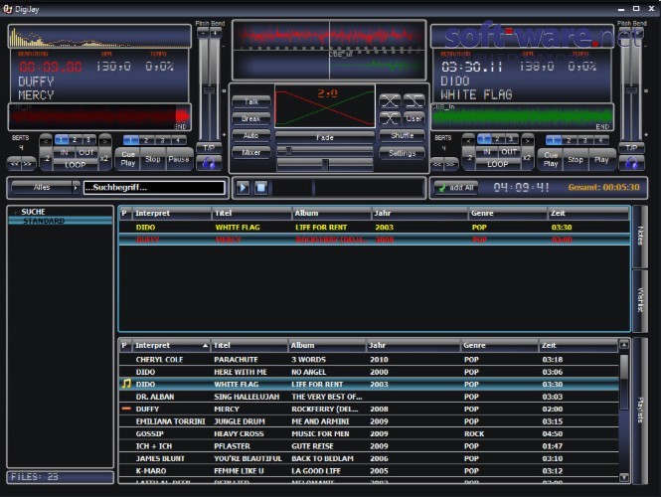661x497 pixels.
Task: Toggle the right deck T/P button
Action: [x=631, y=147]
